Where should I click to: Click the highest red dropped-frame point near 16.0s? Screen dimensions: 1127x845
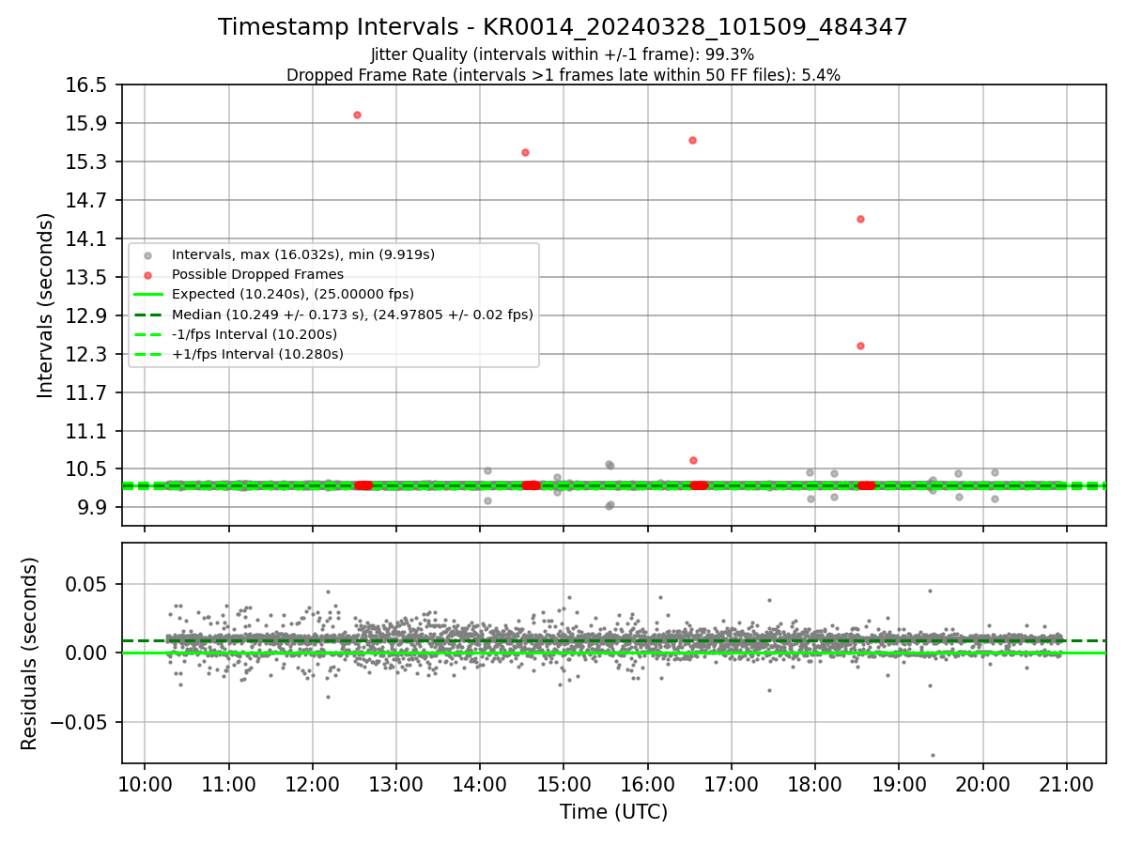click(357, 115)
